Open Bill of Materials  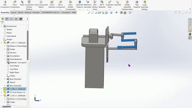tap(102, 4)
